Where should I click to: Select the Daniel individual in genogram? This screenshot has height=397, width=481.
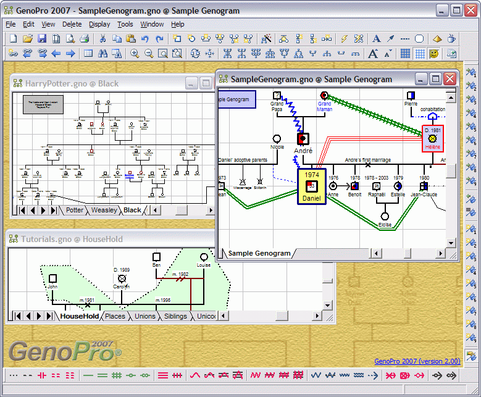312,186
